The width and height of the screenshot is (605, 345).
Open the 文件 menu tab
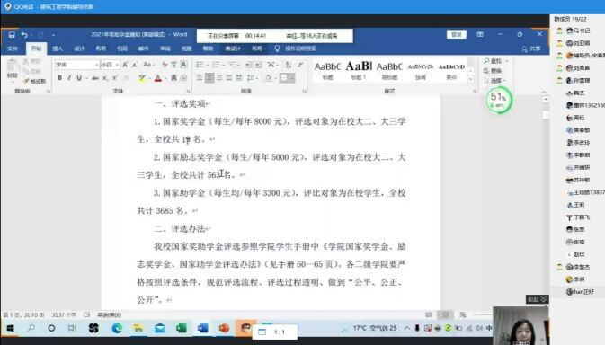(x=13, y=49)
